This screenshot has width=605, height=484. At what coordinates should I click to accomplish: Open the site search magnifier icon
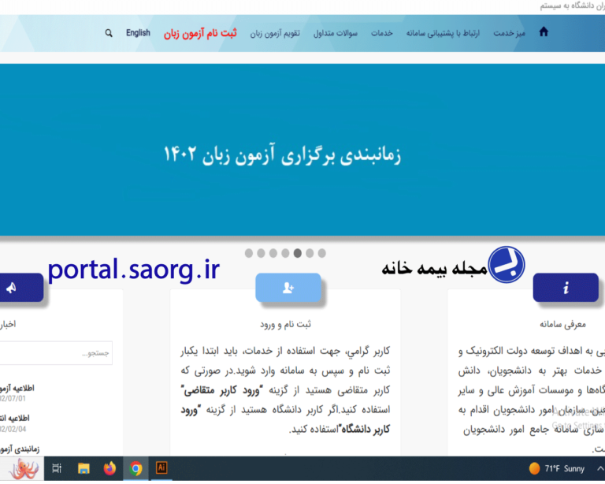(109, 33)
